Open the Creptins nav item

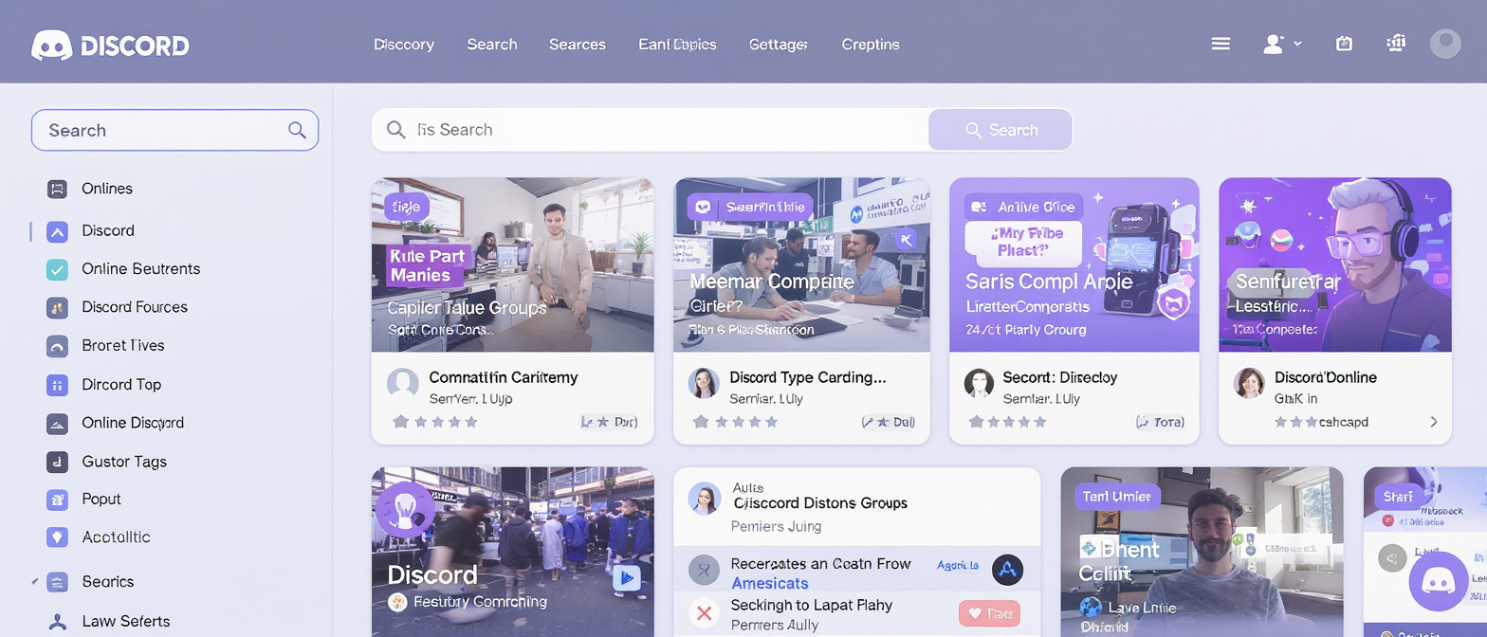coord(871,45)
